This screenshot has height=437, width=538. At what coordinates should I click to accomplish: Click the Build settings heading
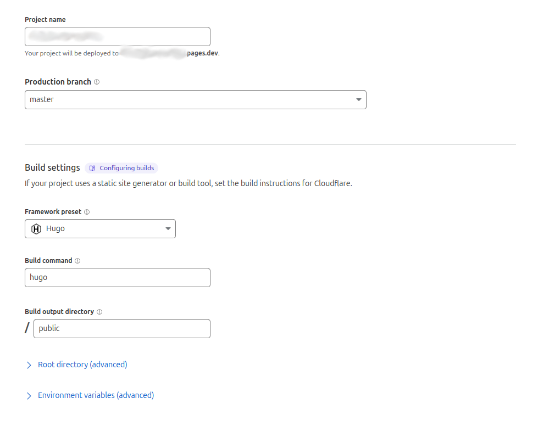[x=52, y=167]
